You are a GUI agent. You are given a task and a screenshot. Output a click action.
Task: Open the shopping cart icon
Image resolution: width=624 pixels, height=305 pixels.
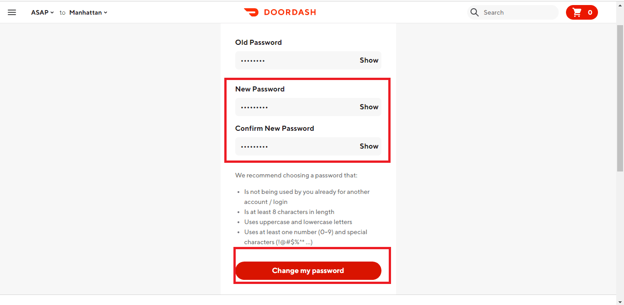(577, 12)
